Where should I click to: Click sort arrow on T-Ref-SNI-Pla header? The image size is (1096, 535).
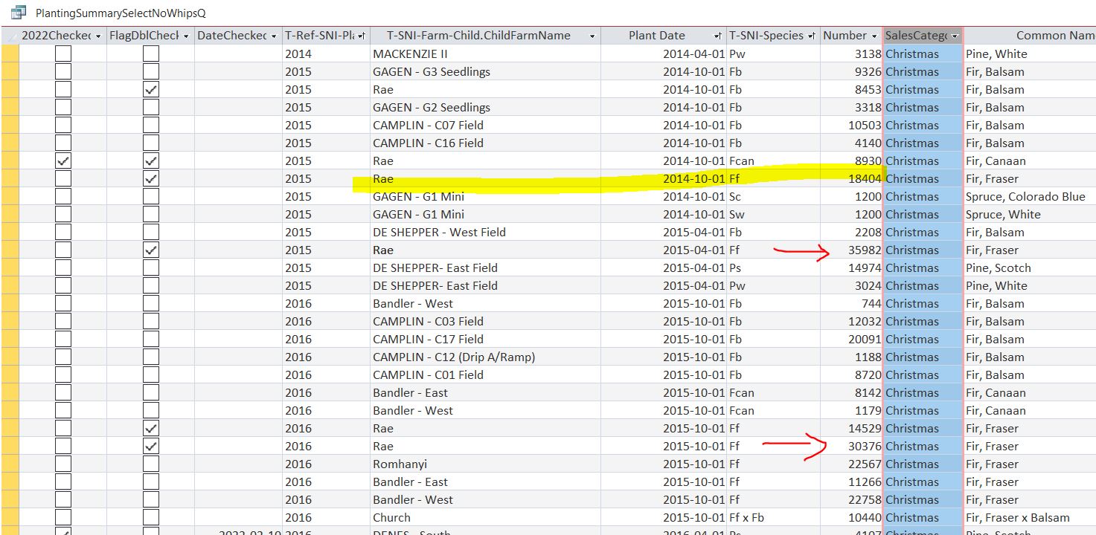click(x=362, y=36)
